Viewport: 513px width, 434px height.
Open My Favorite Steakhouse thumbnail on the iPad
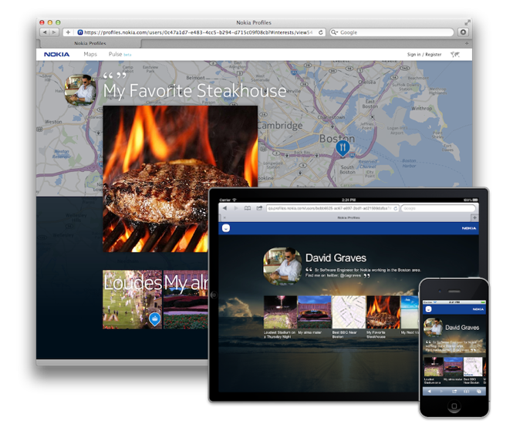[383, 312]
